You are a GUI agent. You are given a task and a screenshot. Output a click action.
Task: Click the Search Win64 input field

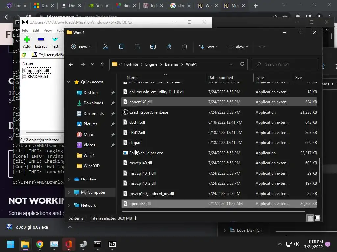click(285, 64)
